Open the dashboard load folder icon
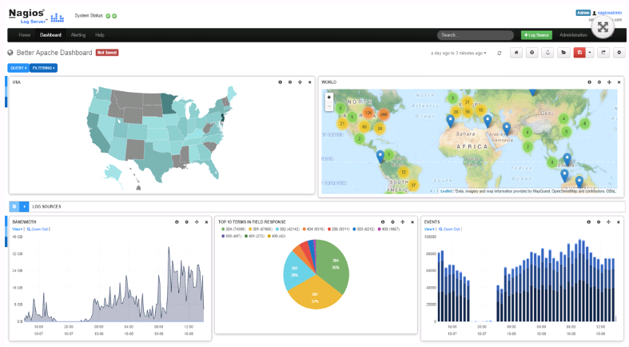Viewport: 629px width, 347px height. coord(563,53)
